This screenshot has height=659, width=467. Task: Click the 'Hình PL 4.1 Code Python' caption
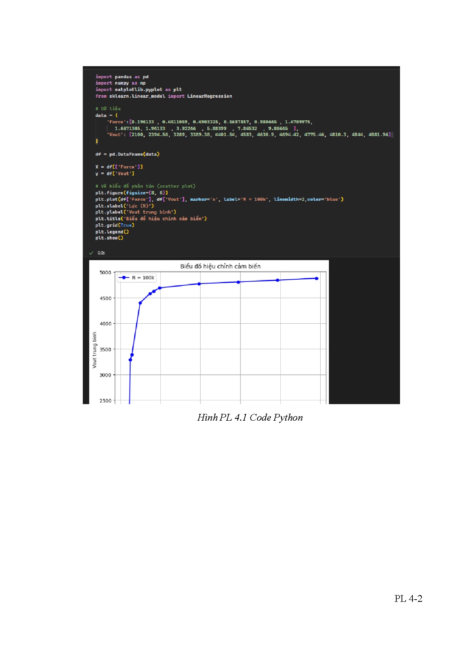250,418
